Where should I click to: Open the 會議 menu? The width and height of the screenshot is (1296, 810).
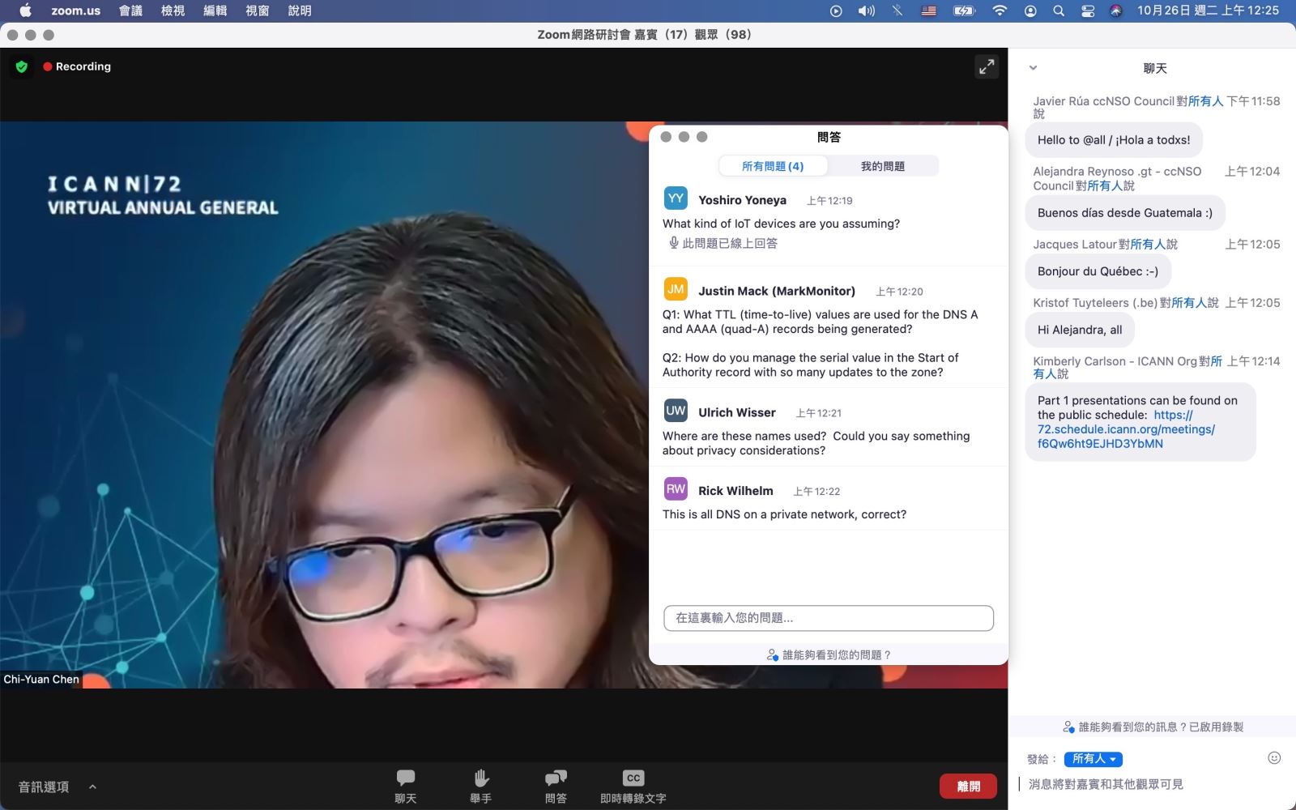point(130,11)
